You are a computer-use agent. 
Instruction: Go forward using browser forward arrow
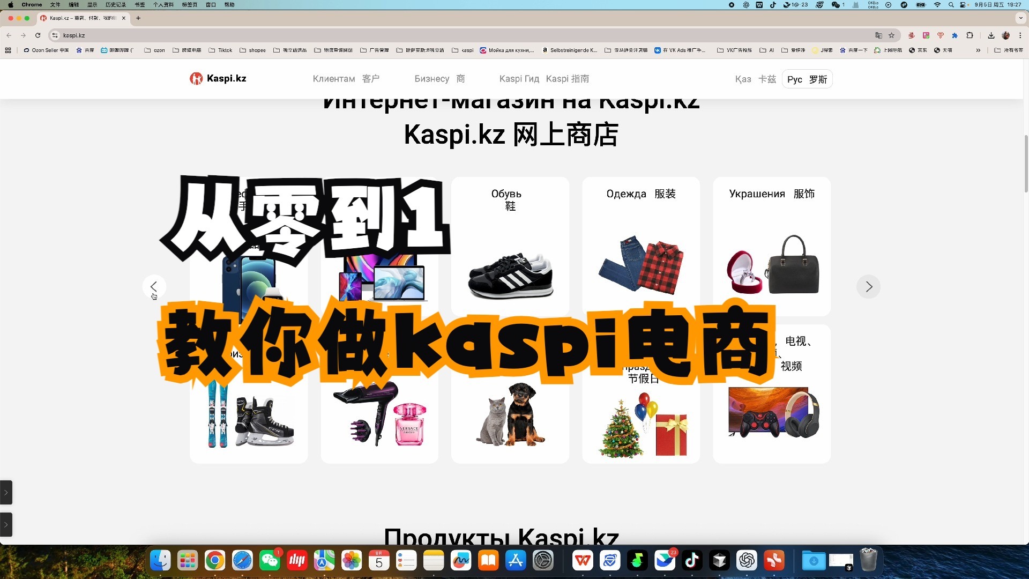point(23,35)
